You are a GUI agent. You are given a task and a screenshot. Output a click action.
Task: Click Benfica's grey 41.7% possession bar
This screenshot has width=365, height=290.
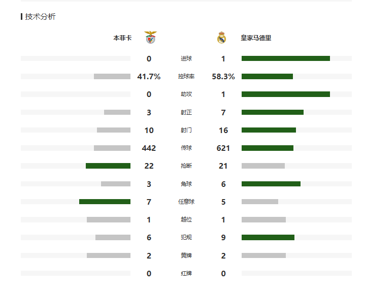point(112,77)
